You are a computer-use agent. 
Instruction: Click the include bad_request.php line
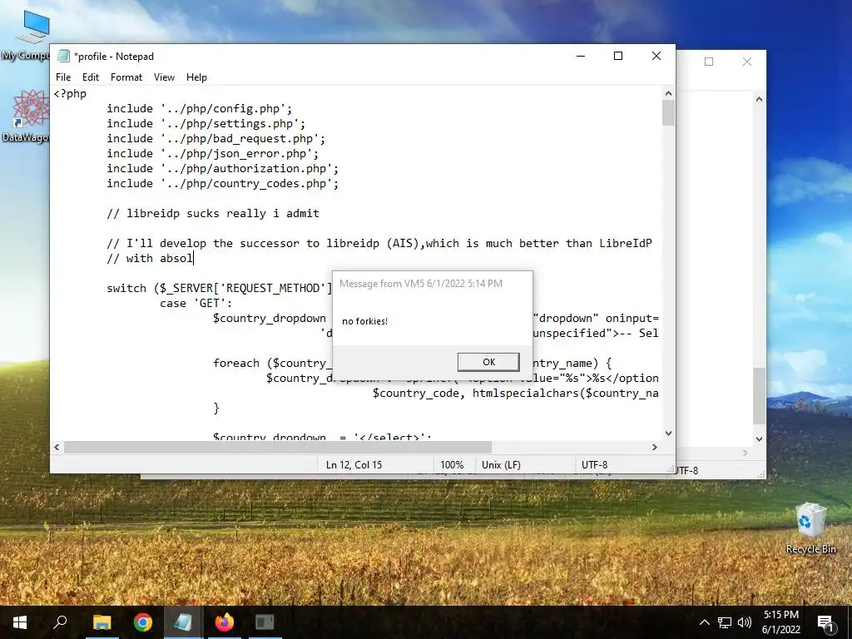pyautogui.click(x=215, y=139)
